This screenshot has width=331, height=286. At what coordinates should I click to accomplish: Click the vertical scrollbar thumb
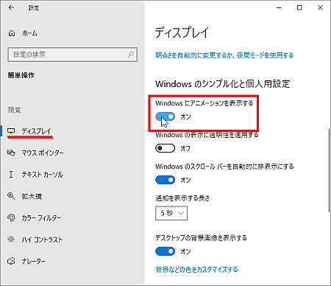point(330,170)
